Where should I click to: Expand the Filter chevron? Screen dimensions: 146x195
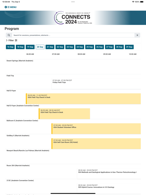(7, 40)
